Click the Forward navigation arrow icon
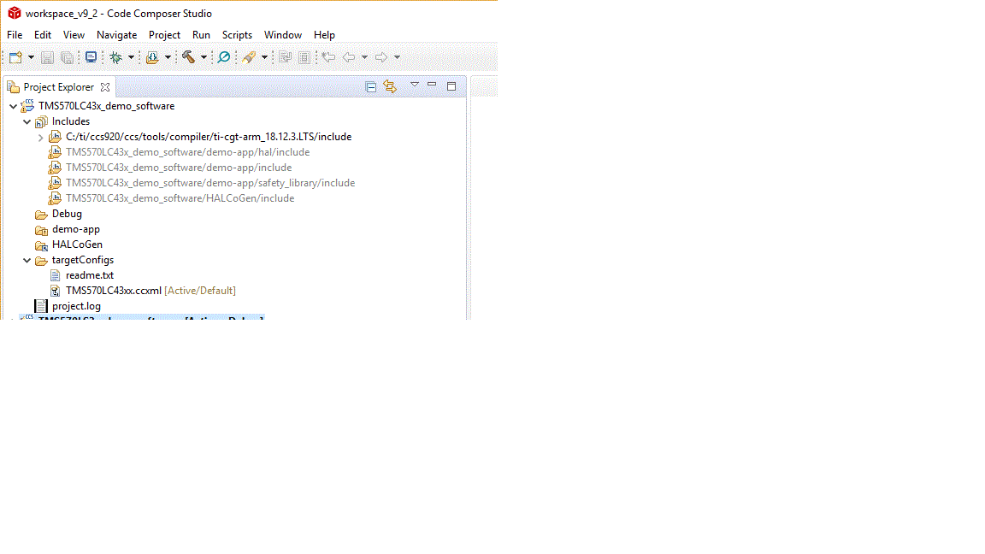Screen dimensions: 985x554 click(x=381, y=58)
